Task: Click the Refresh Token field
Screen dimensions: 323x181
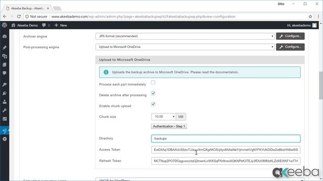Action: pyautogui.click(x=226, y=161)
